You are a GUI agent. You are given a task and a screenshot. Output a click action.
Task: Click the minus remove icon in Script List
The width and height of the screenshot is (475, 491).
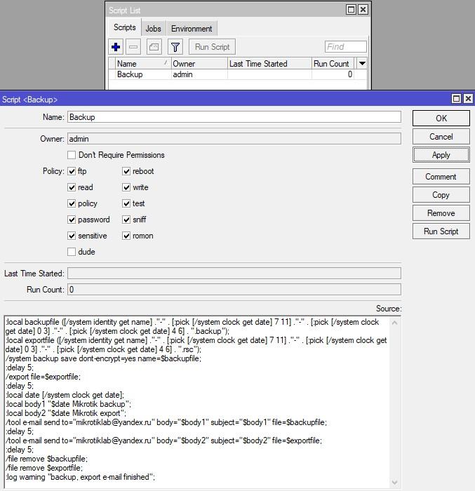click(x=133, y=47)
